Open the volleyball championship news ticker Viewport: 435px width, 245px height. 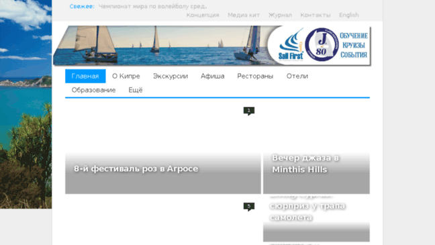pos(152,7)
